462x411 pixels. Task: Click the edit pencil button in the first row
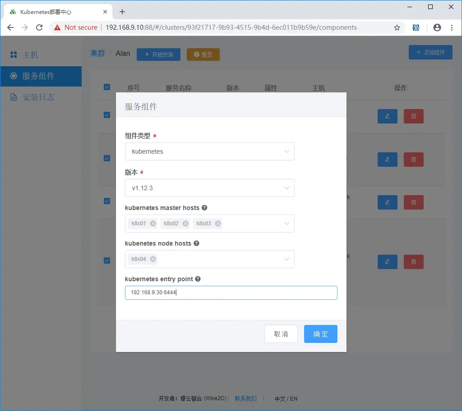click(x=388, y=116)
